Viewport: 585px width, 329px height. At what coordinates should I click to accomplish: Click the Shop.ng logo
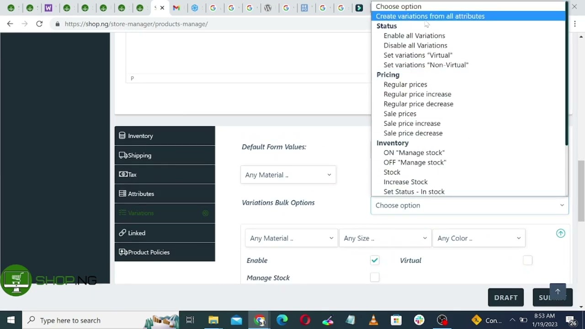49,280
